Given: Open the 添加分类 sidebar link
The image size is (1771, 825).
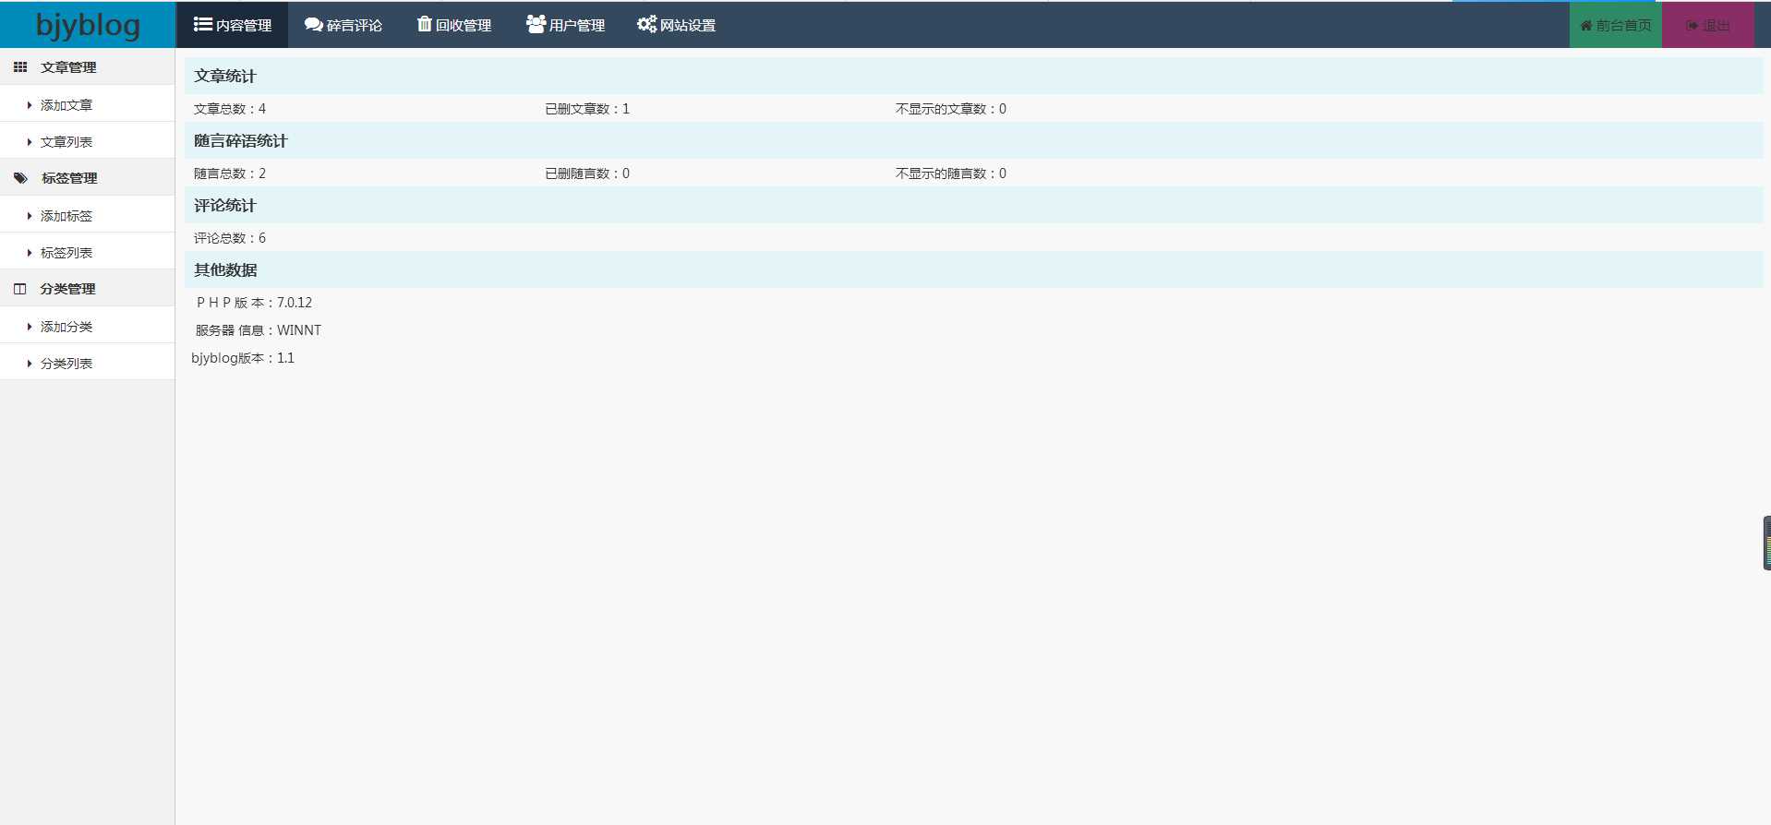Looking at the screenshot, I should pyautogui.click(x=88, y=326).
